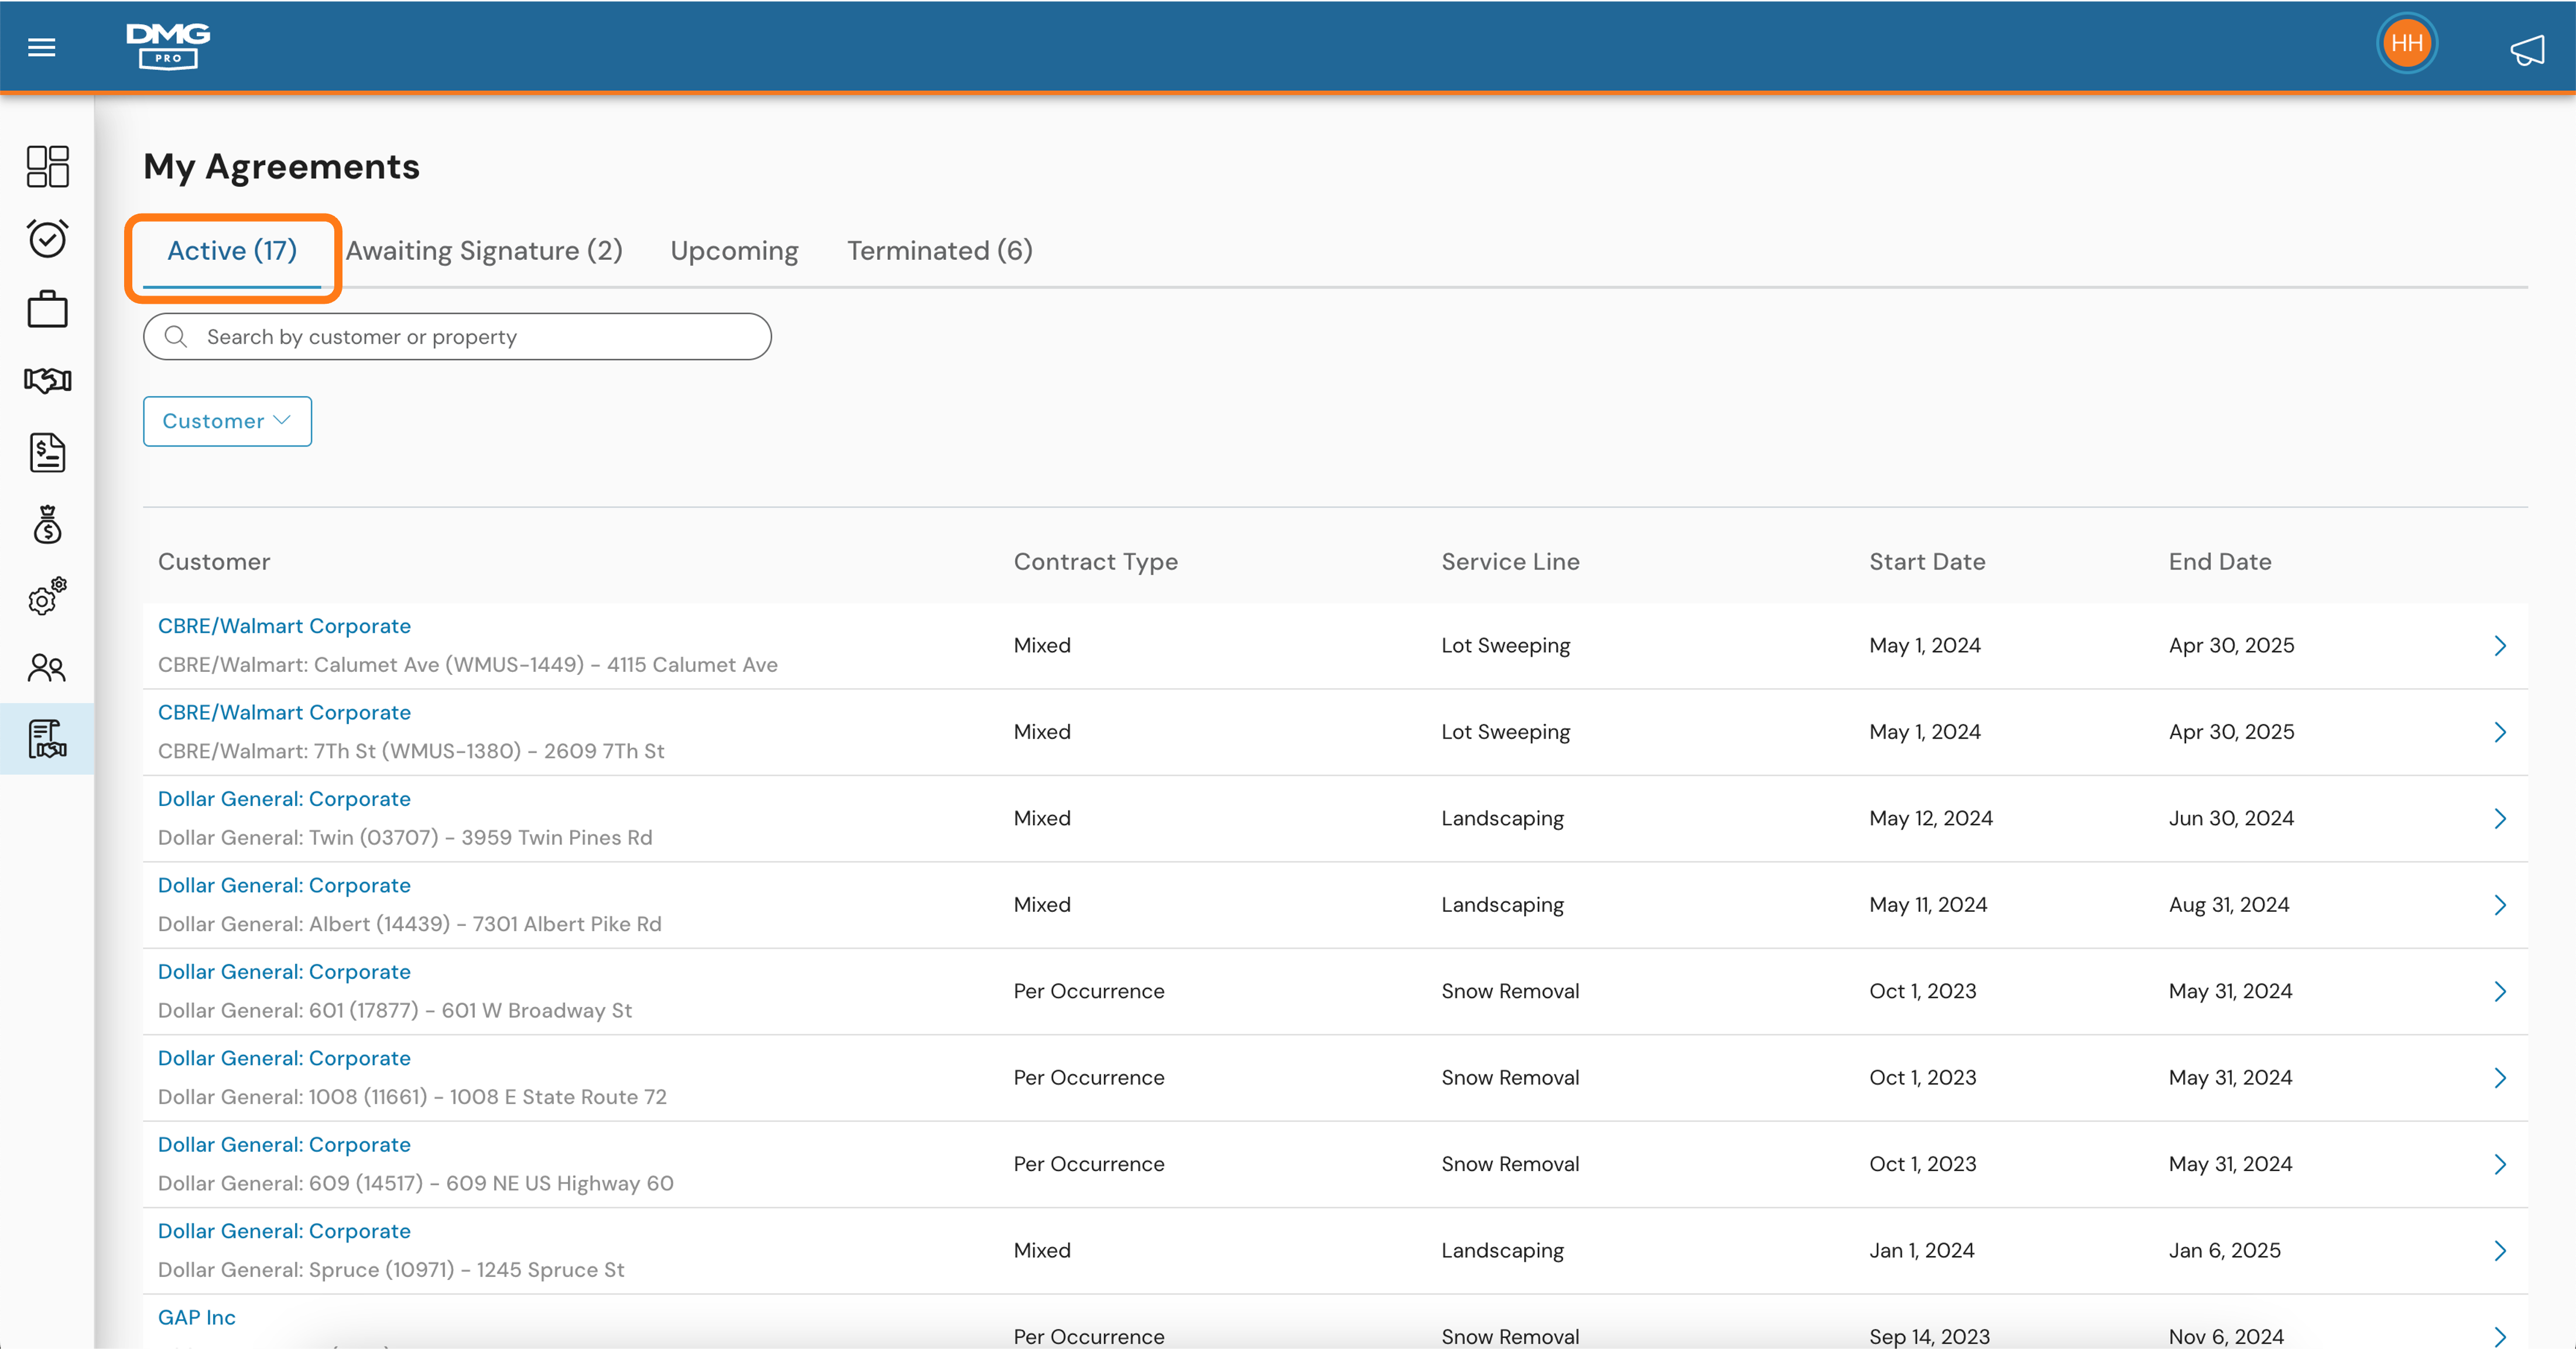Open the alarm clock checkmark sidebar icon
The height and width of the screenshot is (1349, 2576).
pyautogui.click(x=47, y=238)
